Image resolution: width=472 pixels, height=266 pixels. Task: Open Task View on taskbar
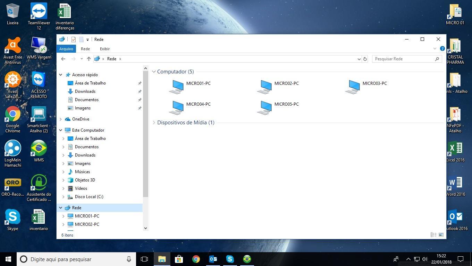point(144,259)
